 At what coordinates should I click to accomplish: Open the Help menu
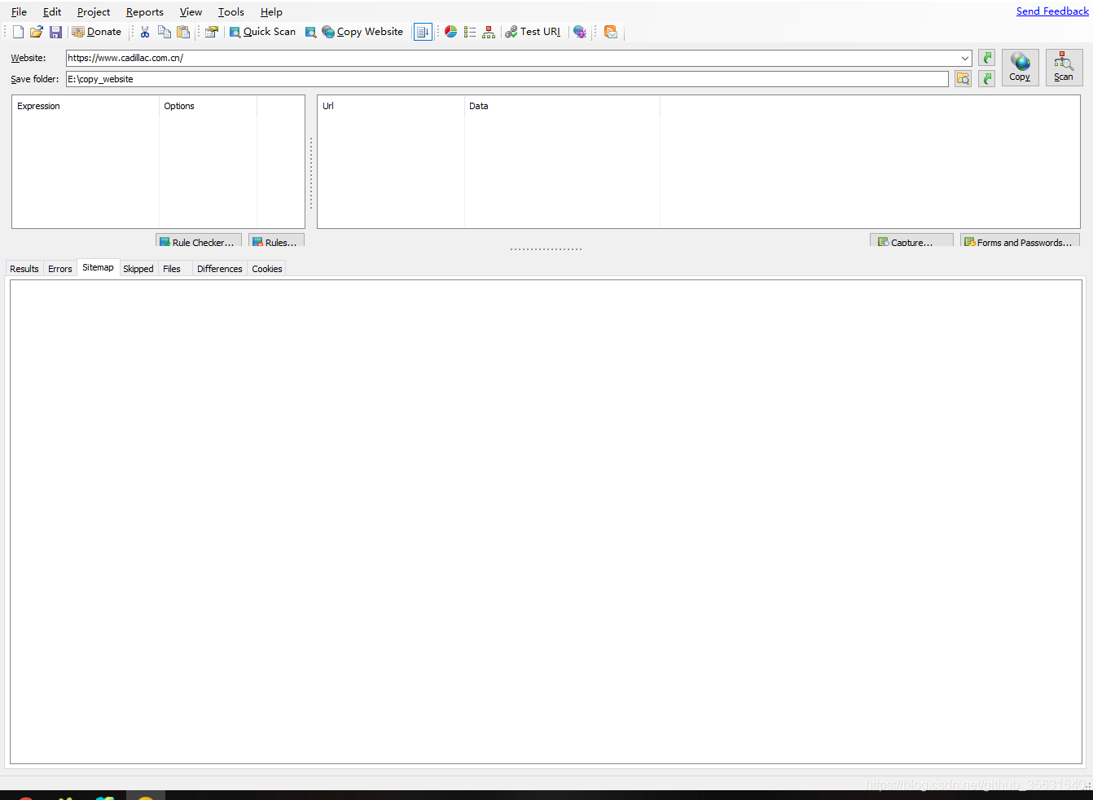point(271,12)
